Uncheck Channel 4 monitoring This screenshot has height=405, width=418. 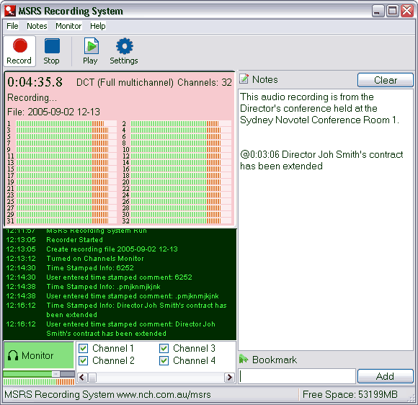(x=164, y=361)
